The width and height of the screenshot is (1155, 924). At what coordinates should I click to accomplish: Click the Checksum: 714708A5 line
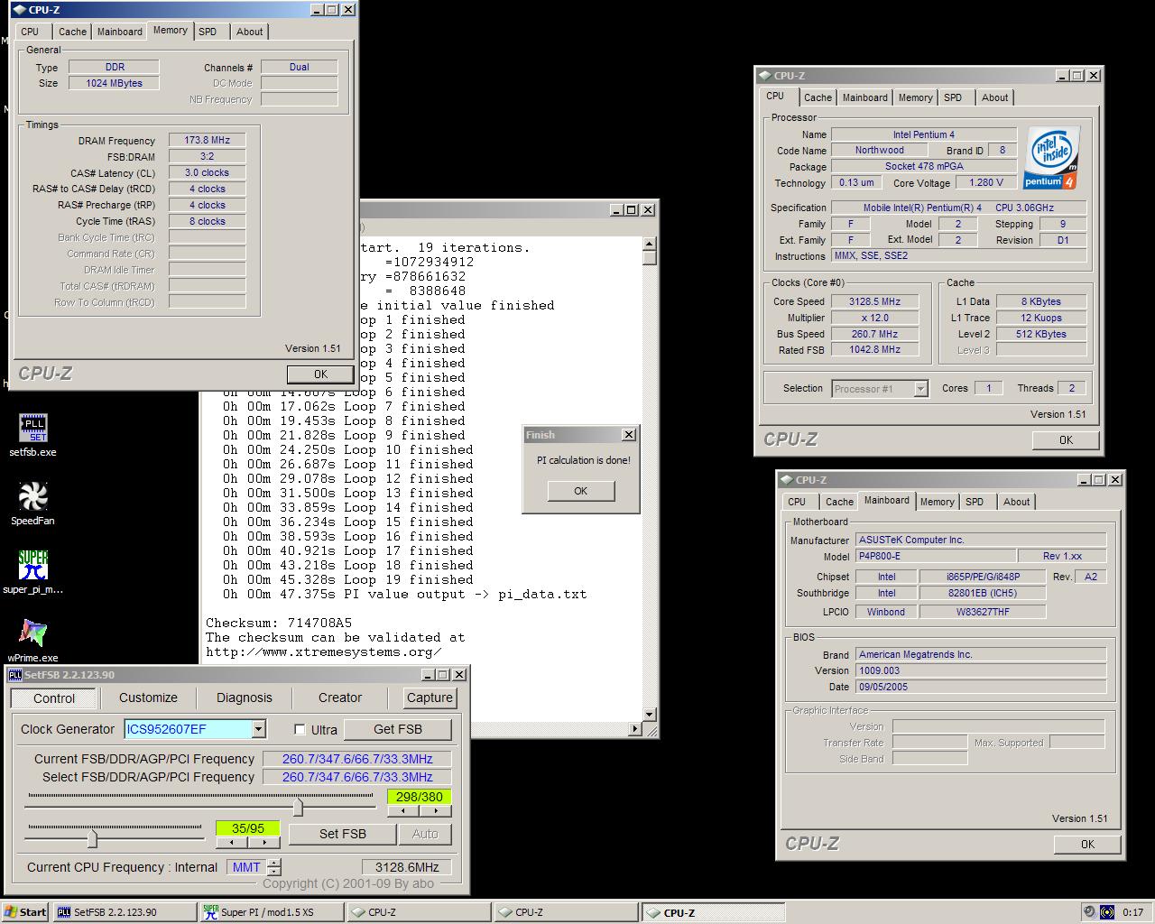pyautogui.click(x=279, y=623)
